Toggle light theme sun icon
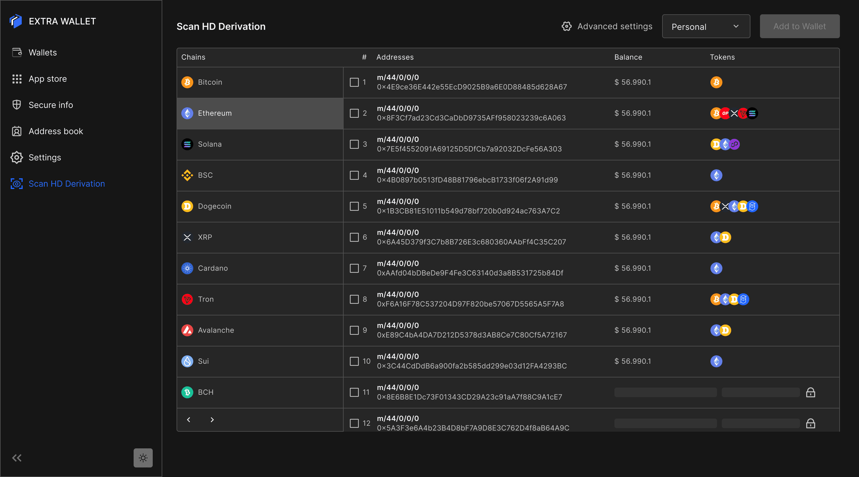 pyautogui.click(x=143, y=458)
